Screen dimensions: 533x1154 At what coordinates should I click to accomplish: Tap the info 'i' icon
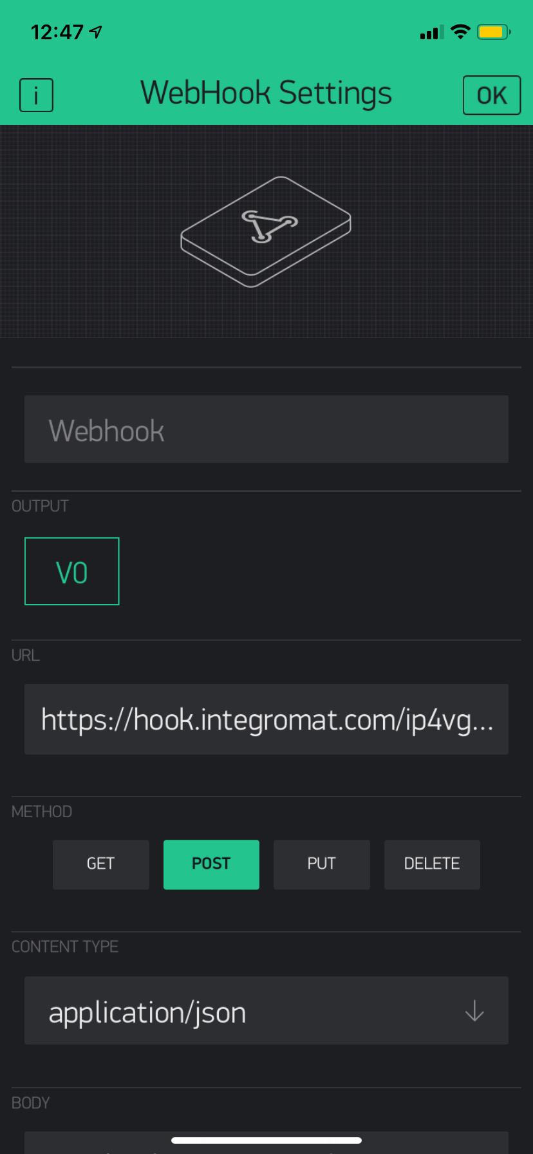(x=36, y=95)
